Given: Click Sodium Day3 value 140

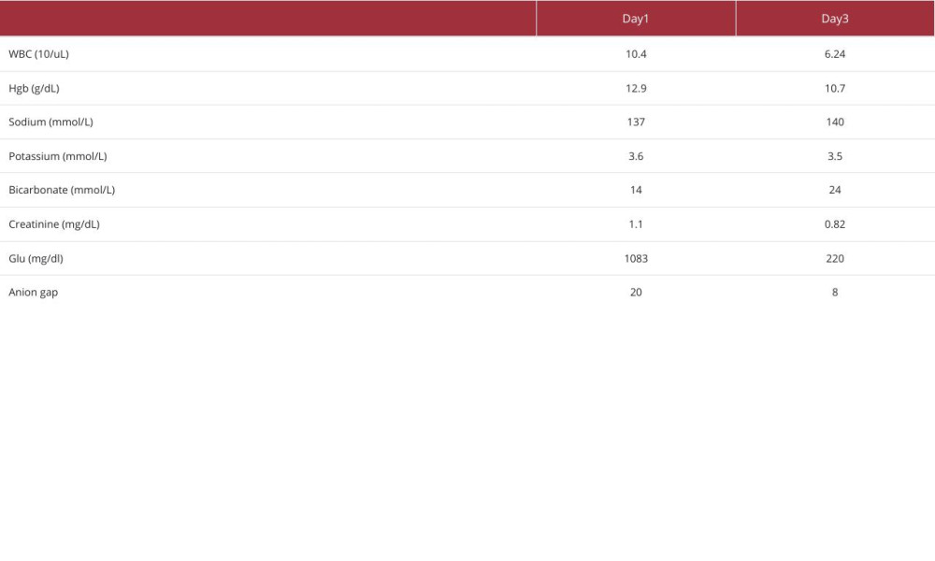Looking at the screenshot, I should tap(835, 122).
